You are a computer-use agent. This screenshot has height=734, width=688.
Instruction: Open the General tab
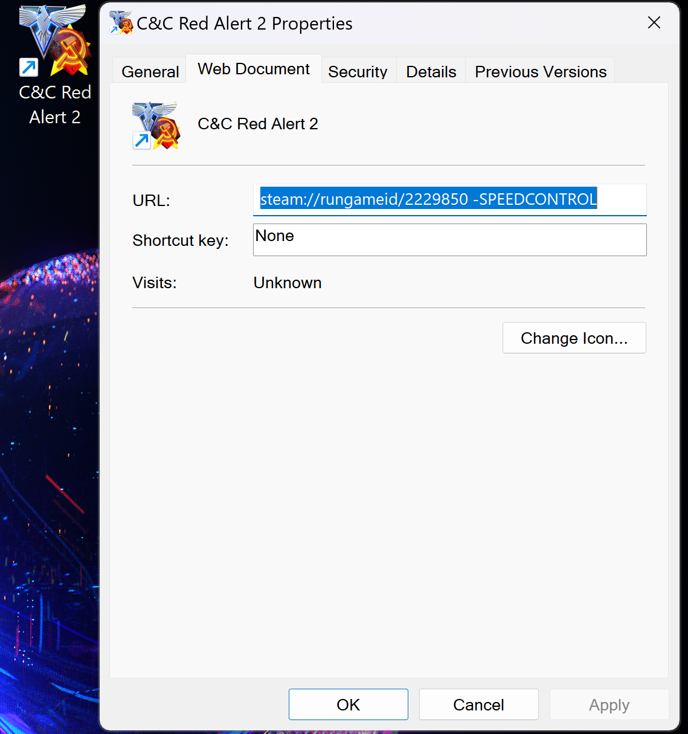pos(150,71)
